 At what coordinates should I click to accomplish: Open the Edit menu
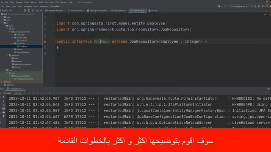pos(7,2)
